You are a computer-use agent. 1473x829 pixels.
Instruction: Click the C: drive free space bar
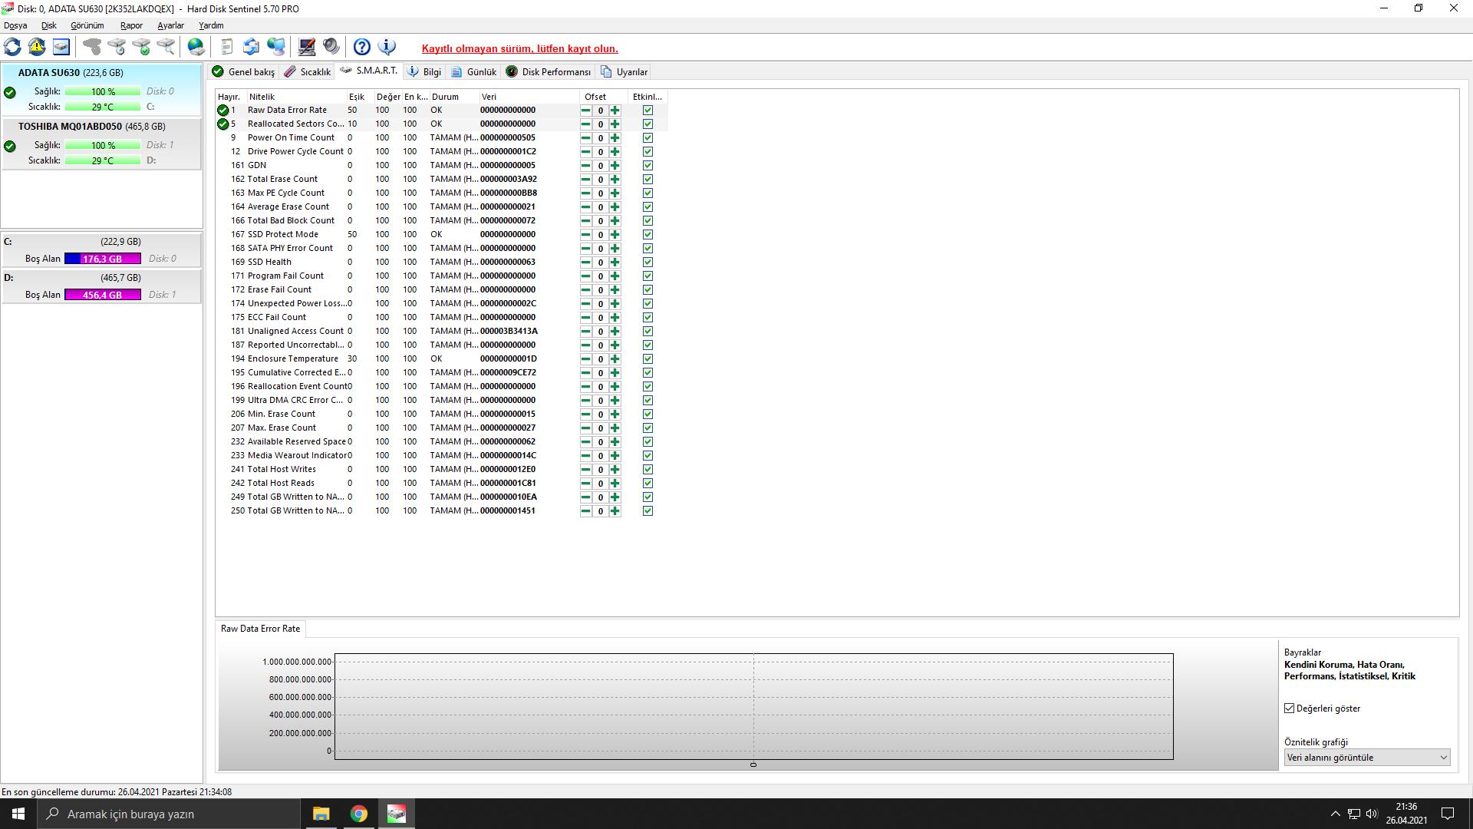(x=103, y=259)
